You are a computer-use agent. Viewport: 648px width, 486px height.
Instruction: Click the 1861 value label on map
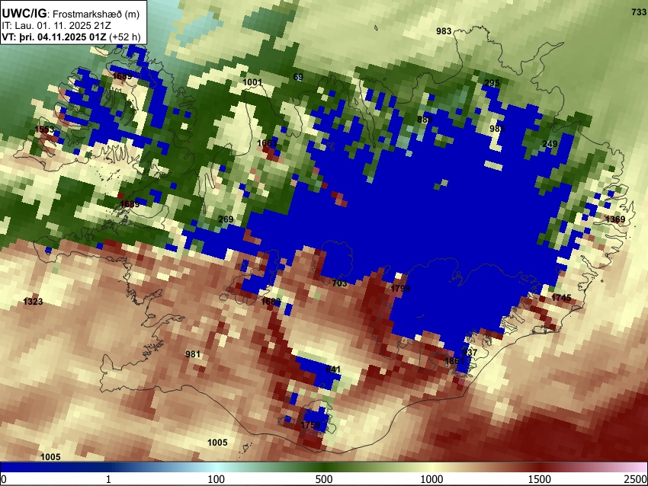point(454,361)
